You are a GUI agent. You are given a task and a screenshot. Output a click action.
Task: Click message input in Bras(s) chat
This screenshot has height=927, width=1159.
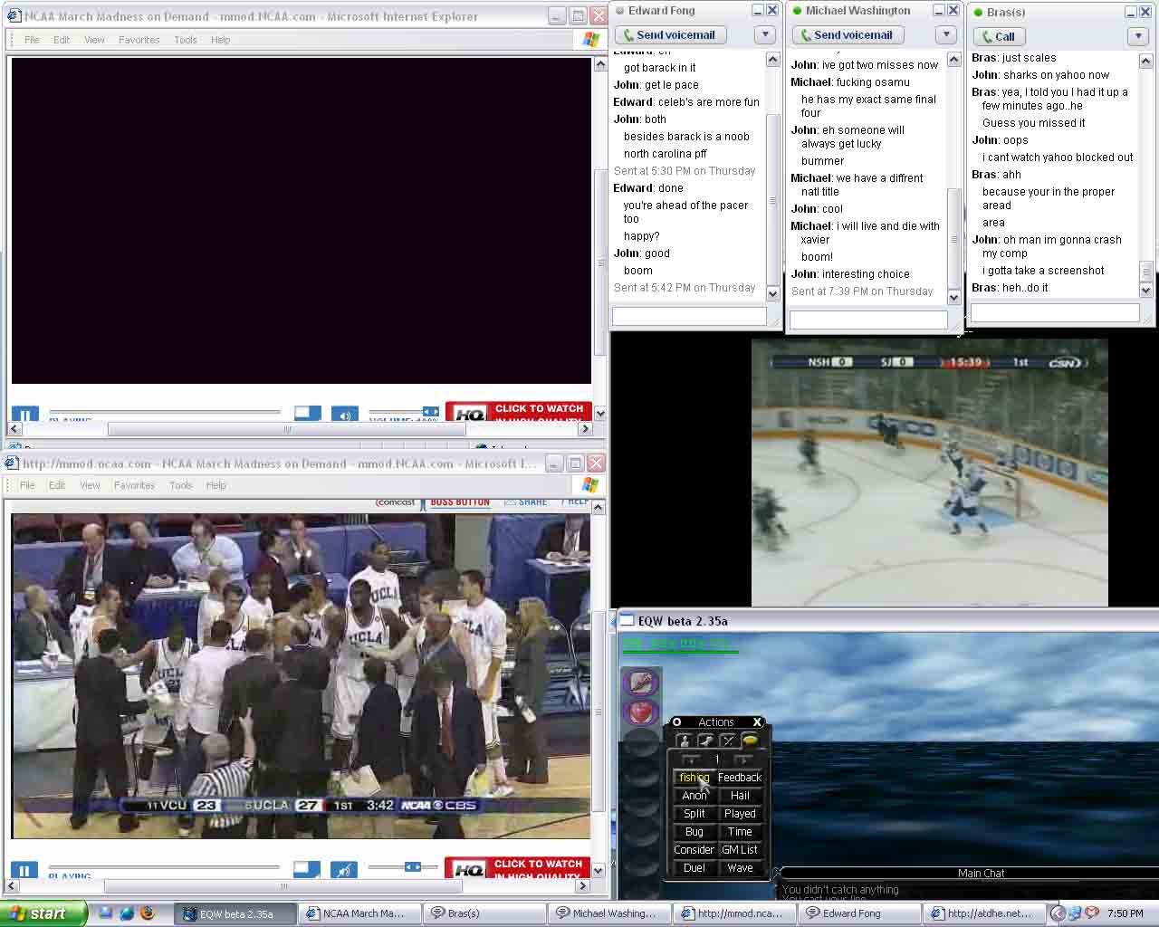coord(1055,312)
